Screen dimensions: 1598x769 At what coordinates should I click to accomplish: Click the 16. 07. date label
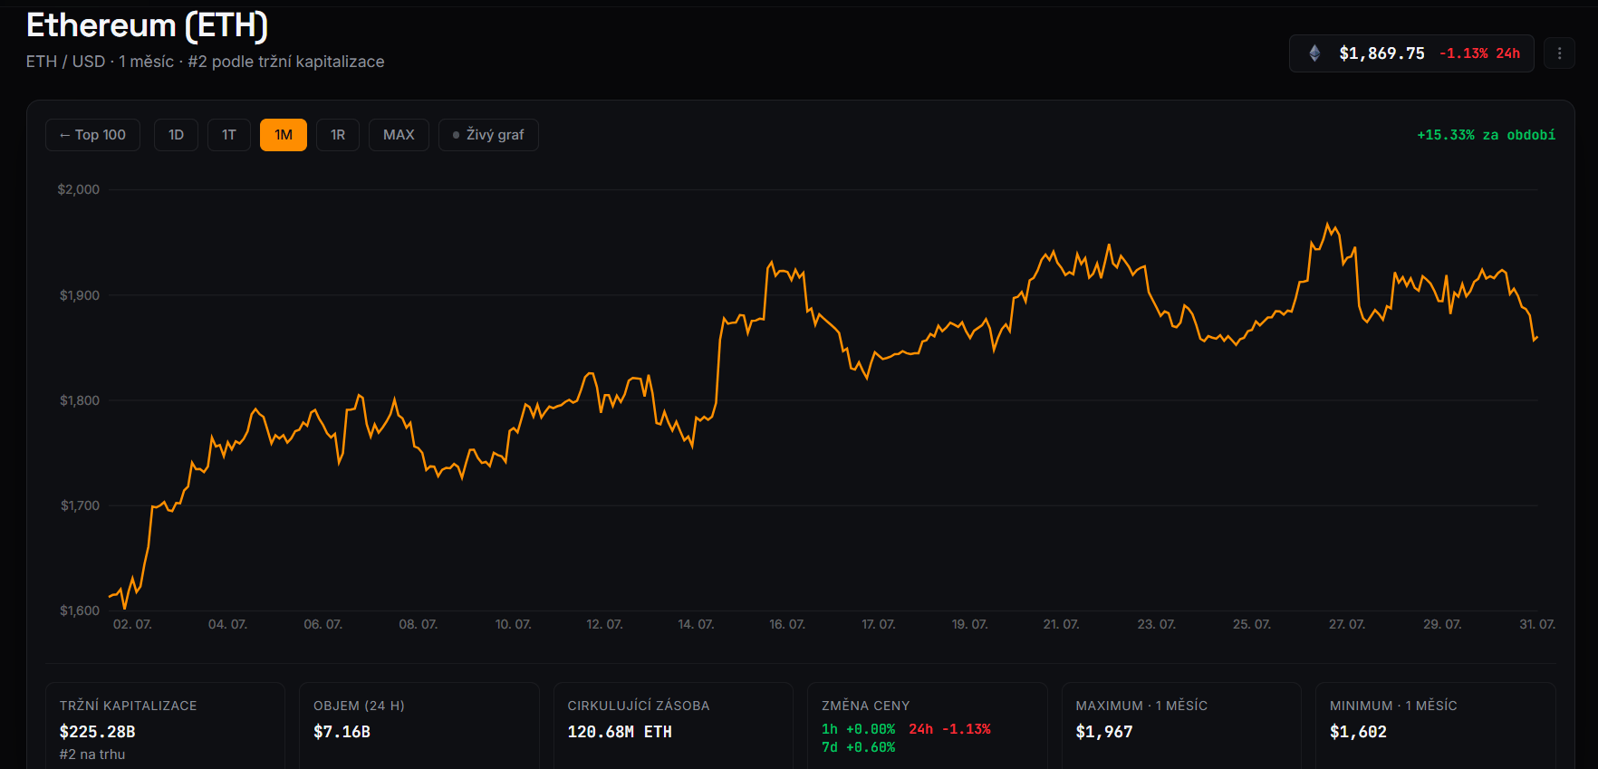tap(787, 624)
